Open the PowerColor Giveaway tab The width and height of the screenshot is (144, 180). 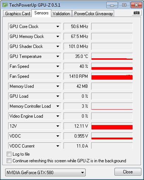93,14
